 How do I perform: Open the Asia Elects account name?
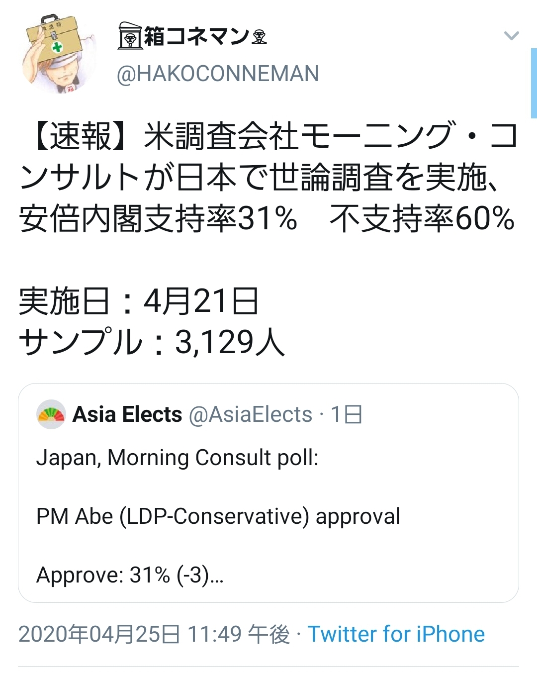tap(127, 414)
